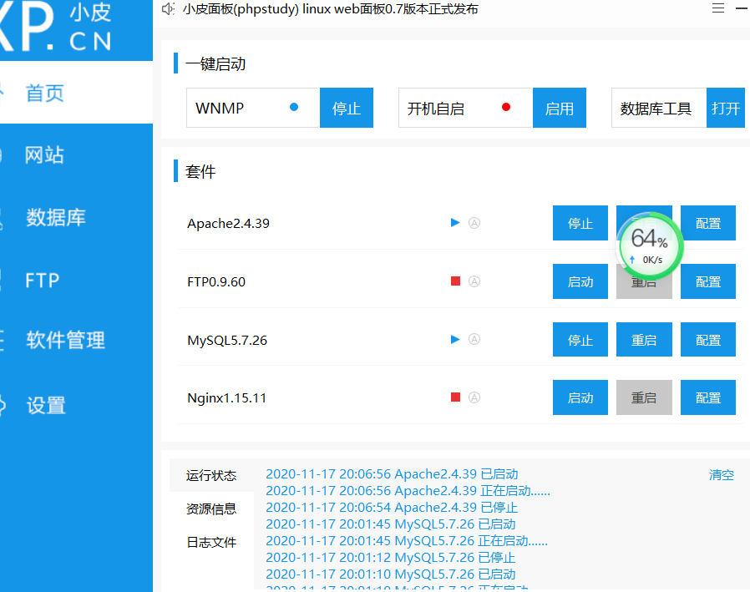The image size is (750, 592).
Task: Open 数据库工具 with 打开 button
Action: tap(726, 108)
